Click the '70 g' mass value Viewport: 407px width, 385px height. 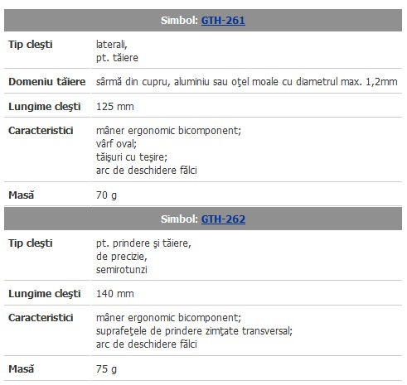(106, 195)
